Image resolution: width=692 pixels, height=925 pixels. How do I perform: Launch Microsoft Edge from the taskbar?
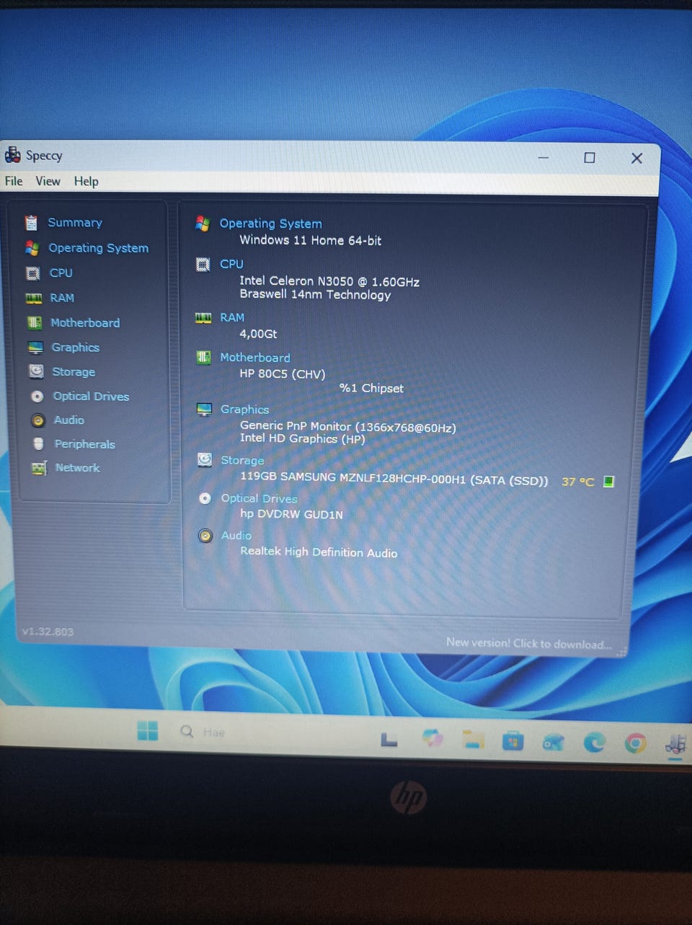coord(594,742)
